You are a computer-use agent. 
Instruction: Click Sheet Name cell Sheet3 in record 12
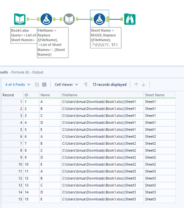(x=160, y=178)
